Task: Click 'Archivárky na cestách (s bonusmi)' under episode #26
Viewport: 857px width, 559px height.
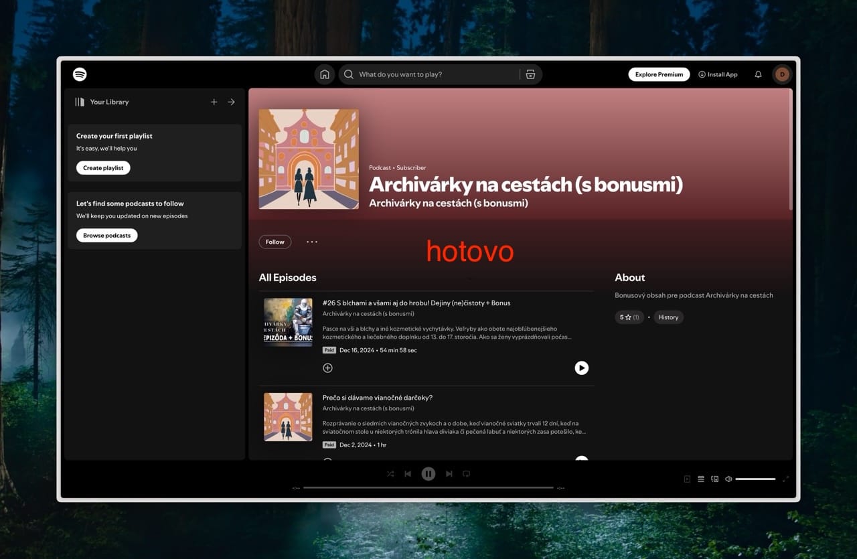Action: pos(368,313)
